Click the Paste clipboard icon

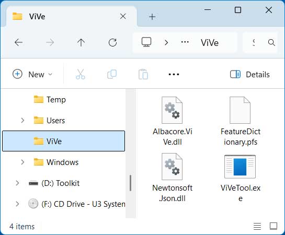click(x=143, y=74)
